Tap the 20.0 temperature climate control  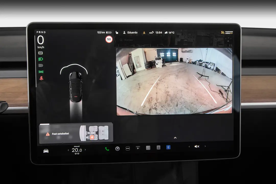click(77, 150)
